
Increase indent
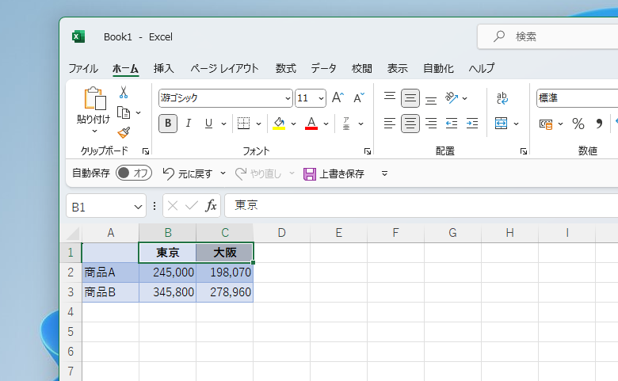coord(472,124)
